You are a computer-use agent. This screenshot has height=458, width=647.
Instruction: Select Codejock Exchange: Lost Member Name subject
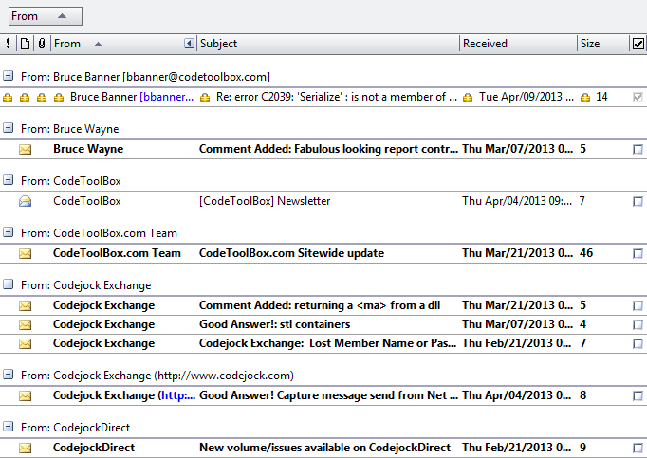click(x=327, y=343)
